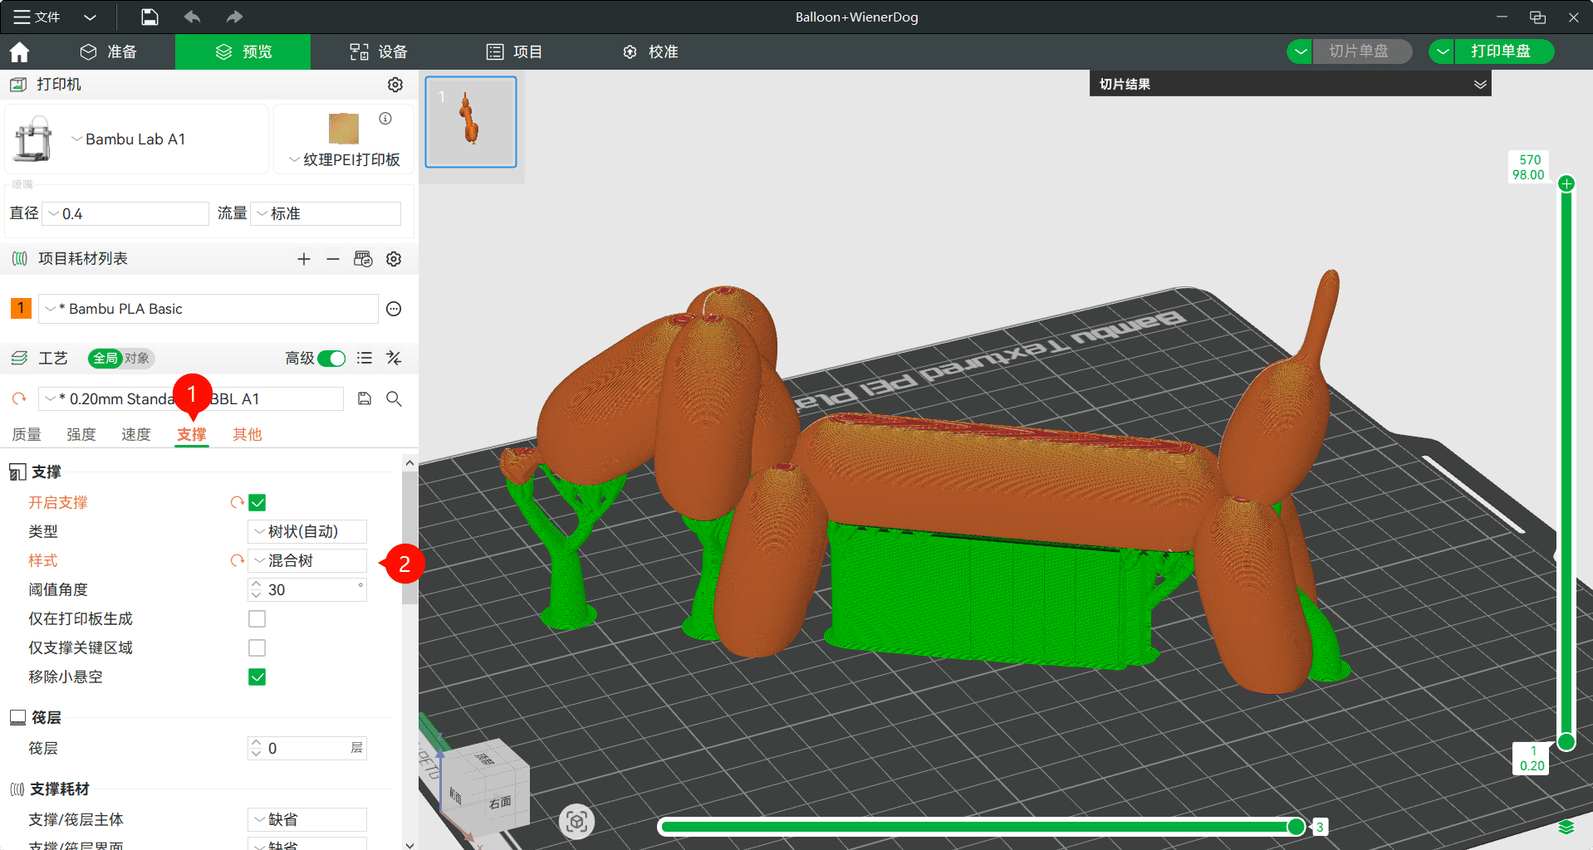This screenshot has width=1593, height=850.
Task: Open the 项目 tab
Action: [x=514, y=51]
